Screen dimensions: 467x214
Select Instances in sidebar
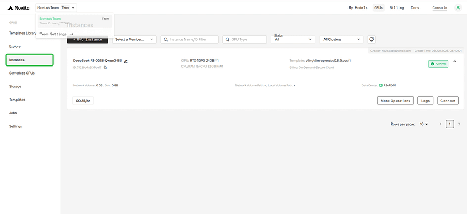29,60
